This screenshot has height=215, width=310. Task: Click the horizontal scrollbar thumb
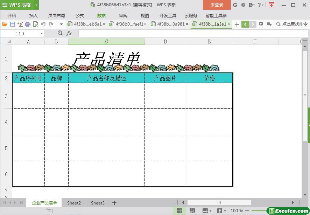coord(219,202)
